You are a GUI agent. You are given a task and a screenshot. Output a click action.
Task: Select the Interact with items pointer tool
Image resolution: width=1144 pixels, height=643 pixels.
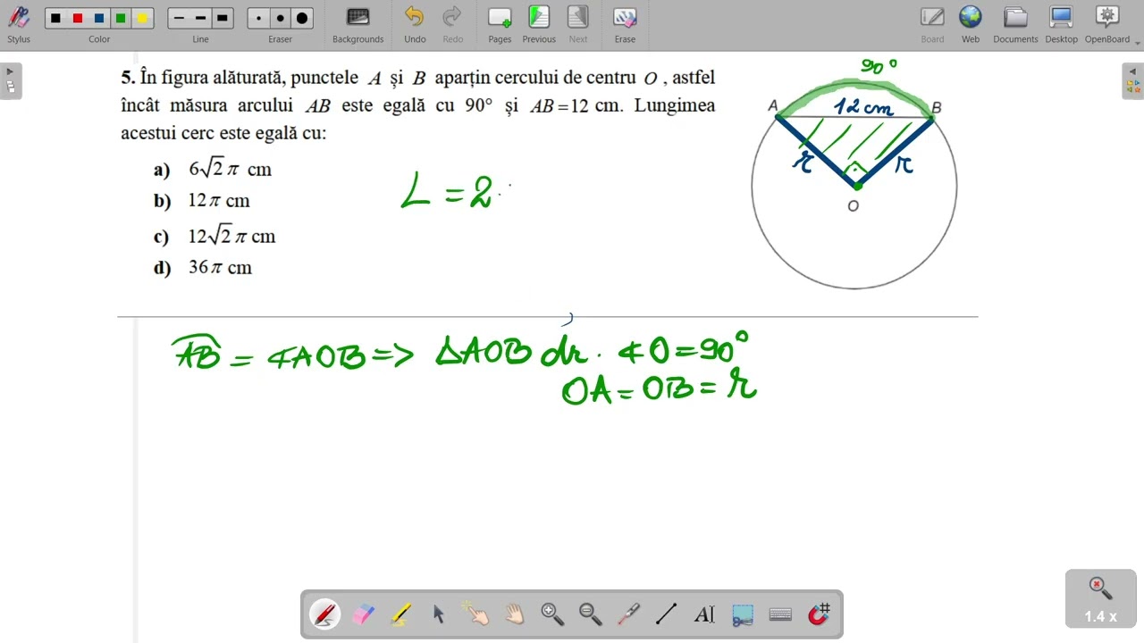[476, 614]
